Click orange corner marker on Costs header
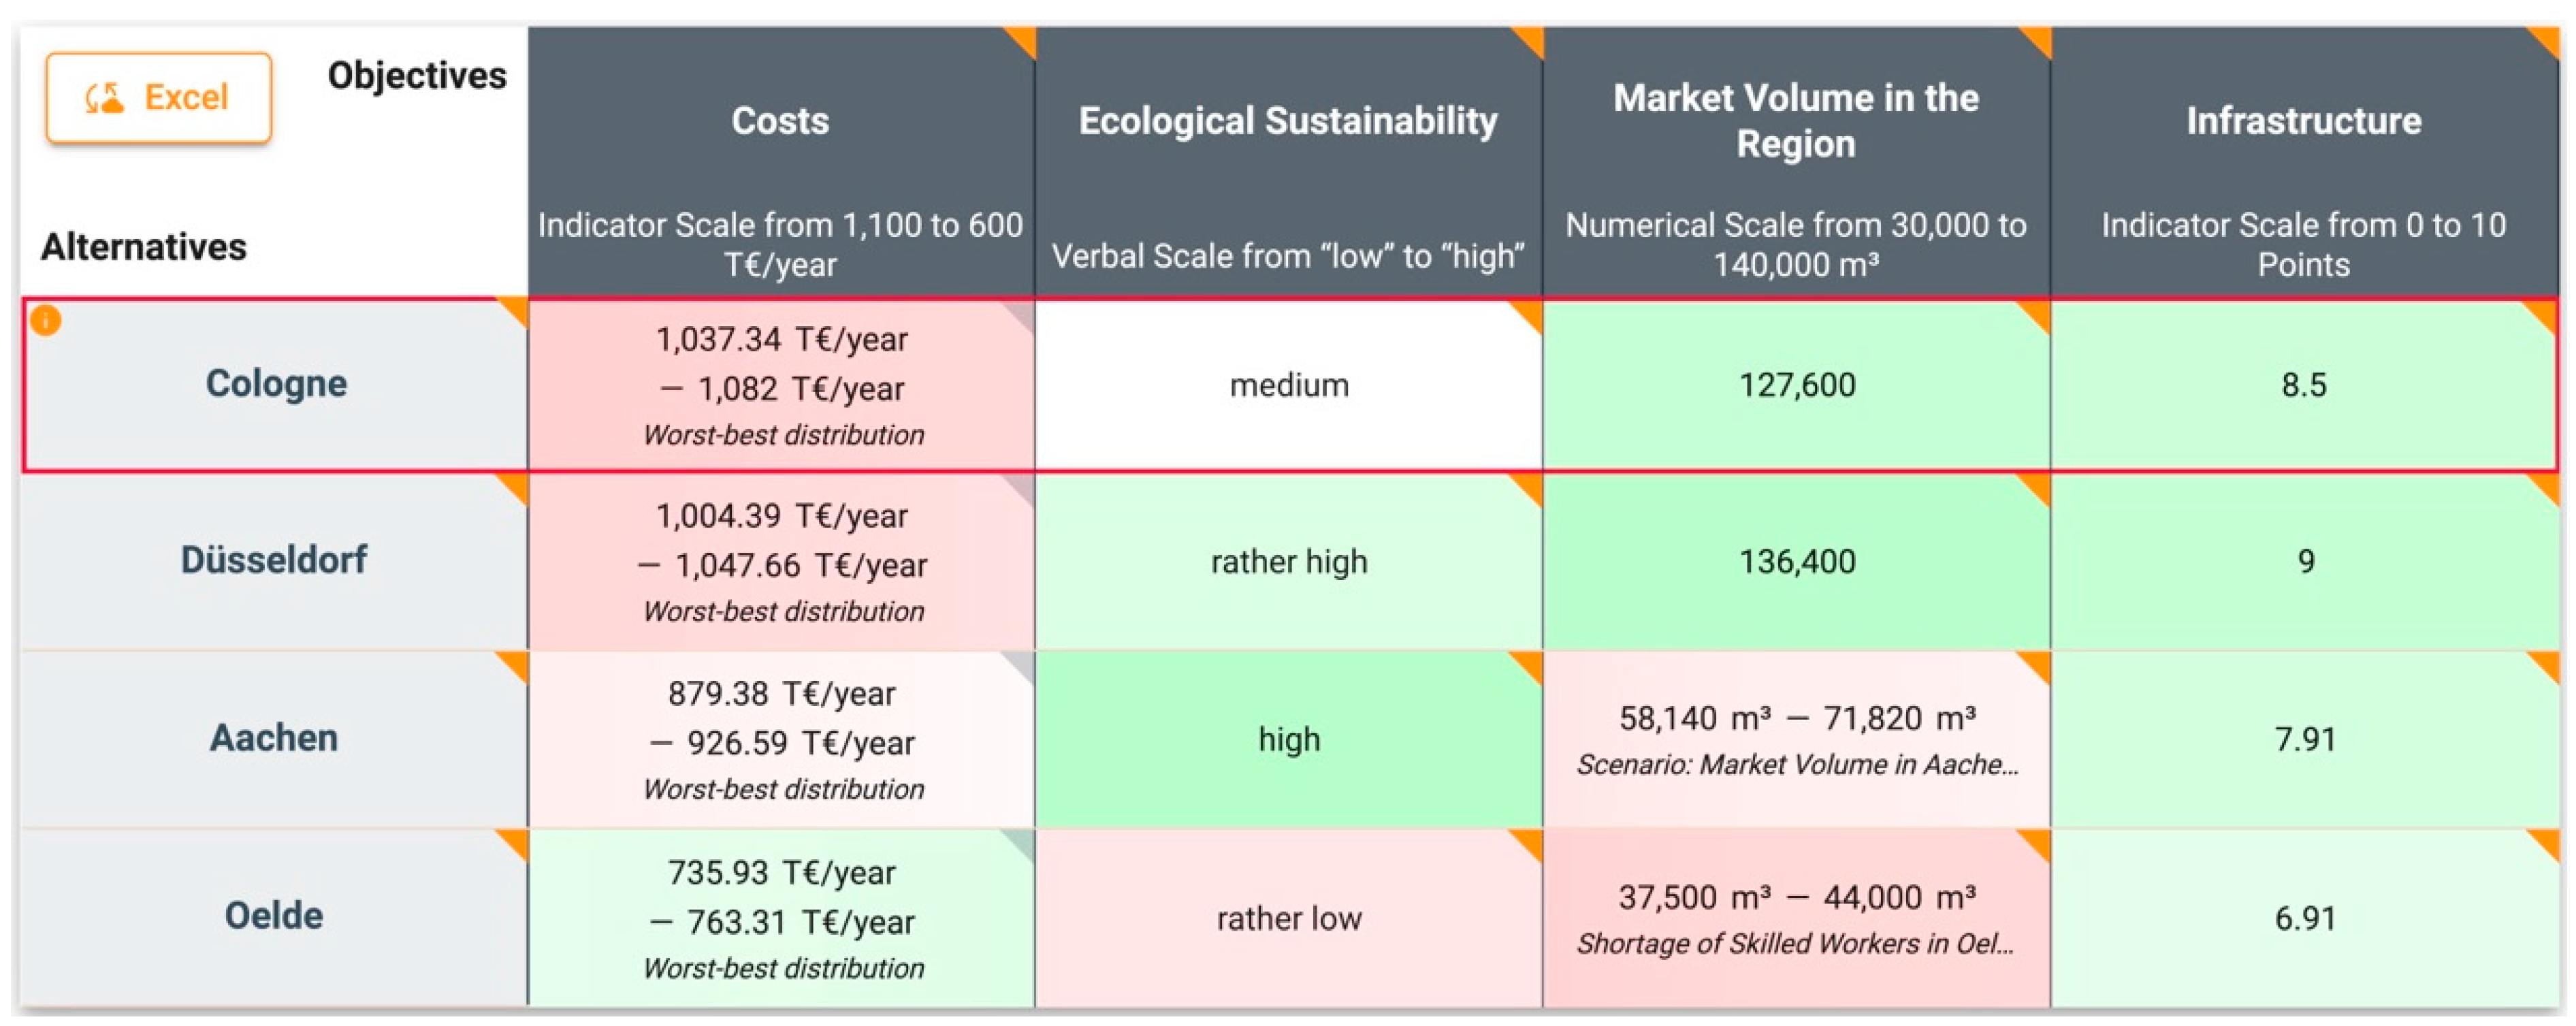Viewport: 2576px width, 1026px height. pyautogui.click(x=1023, y=39)
